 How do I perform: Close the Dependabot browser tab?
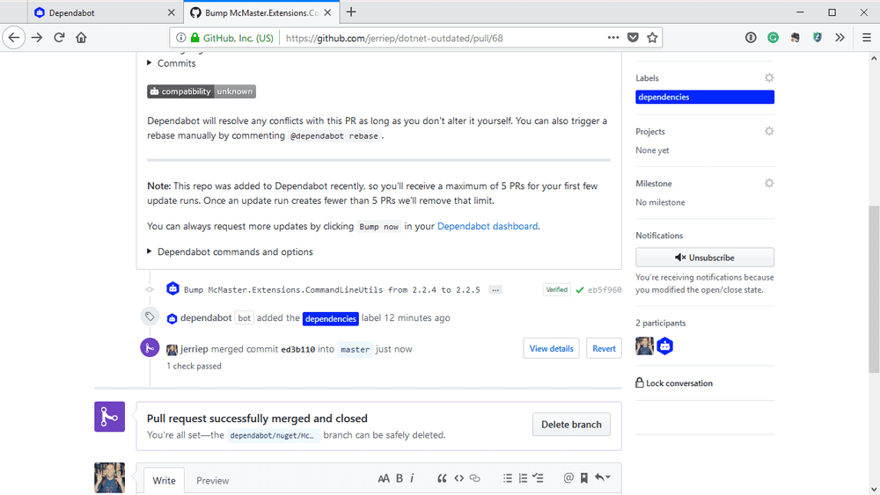point(172,12)
